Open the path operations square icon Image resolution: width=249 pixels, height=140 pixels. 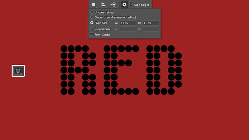pyautogui.click(x=94, y=5)
